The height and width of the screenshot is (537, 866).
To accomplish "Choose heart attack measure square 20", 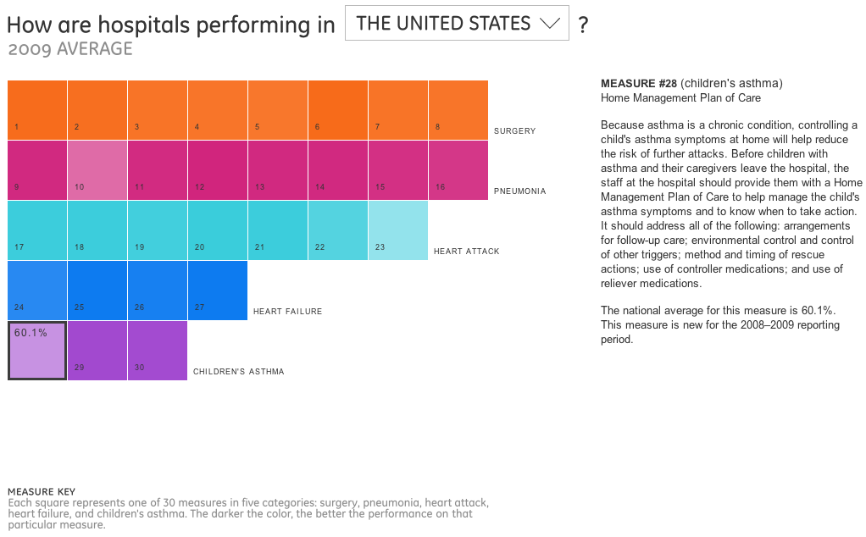I will tap(218, 230).
